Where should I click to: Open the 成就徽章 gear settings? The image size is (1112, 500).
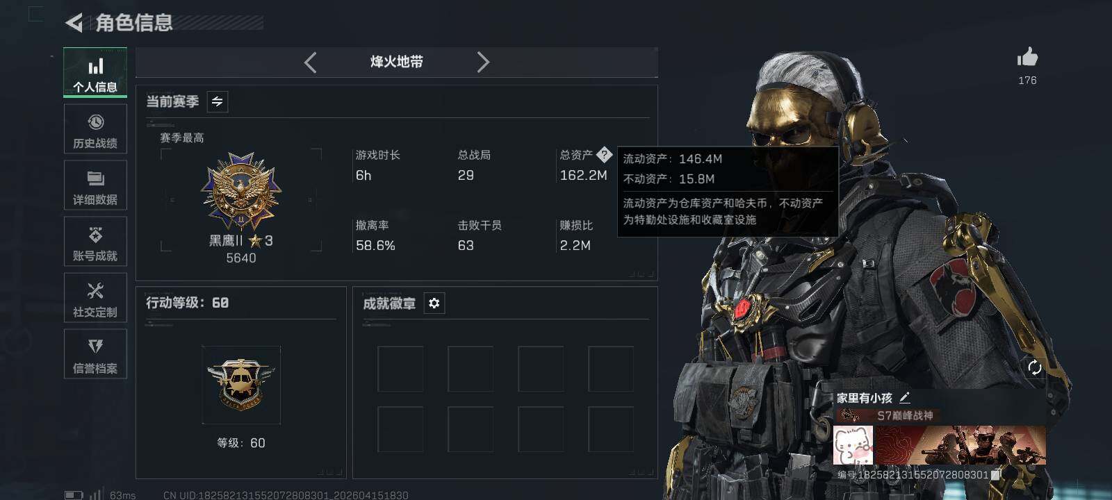(434, 303)
